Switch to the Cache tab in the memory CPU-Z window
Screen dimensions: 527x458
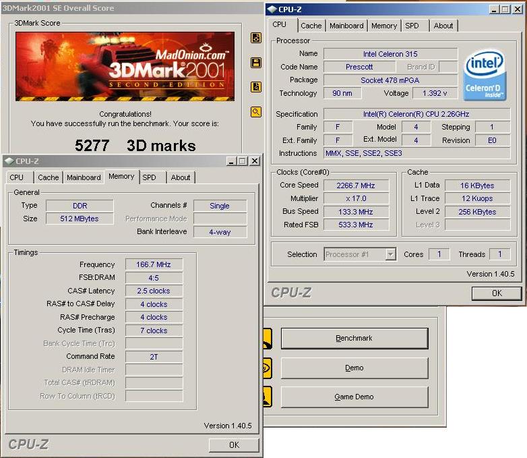coord(48,177)
